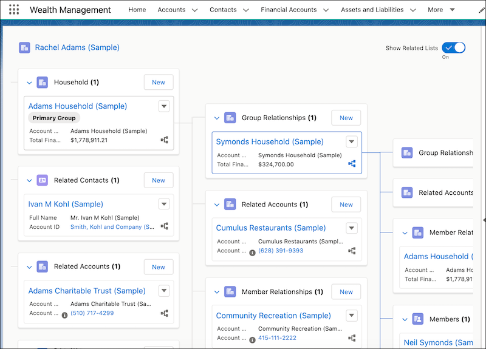Collapse right-column Member Relationships panel
This screenshot has width=486, height=349.
click(405, 233)
